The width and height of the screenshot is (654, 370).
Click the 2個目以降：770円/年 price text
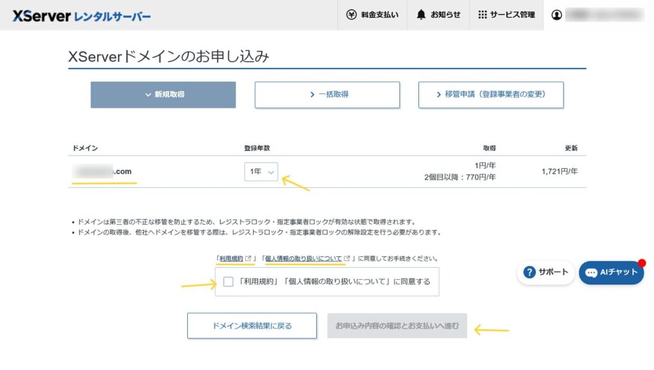(x=460, y=177)
